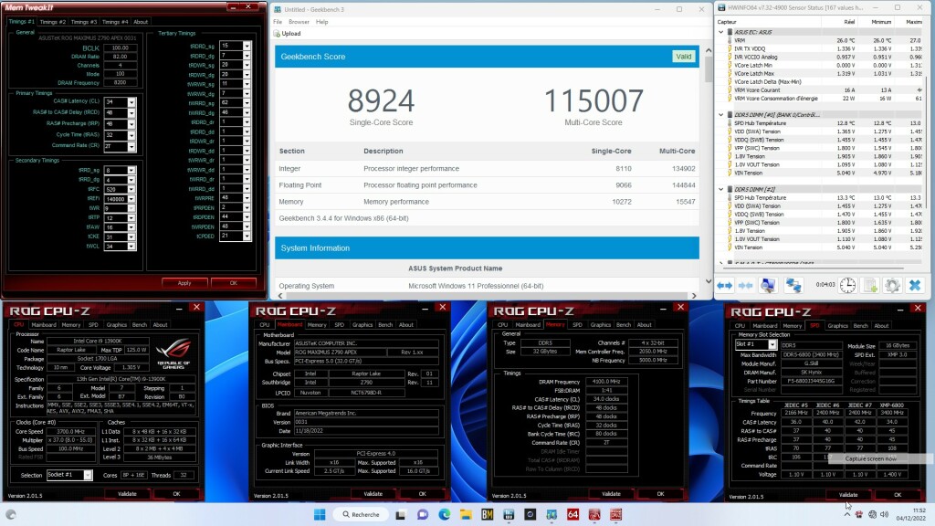Switch to Timings #4 tab

[114, 22]
